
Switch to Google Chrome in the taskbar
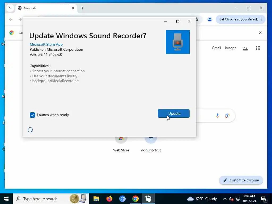(x=135, y=199)
